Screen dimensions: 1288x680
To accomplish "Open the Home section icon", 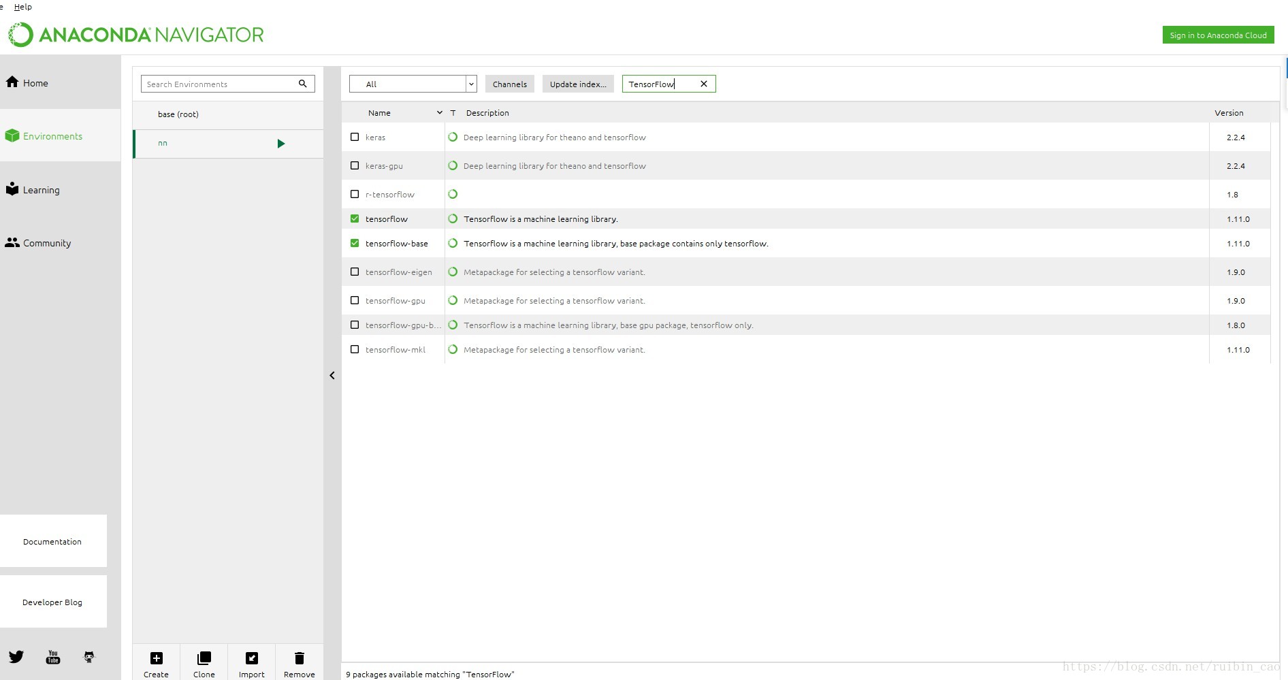I will (x=12, y=82).
